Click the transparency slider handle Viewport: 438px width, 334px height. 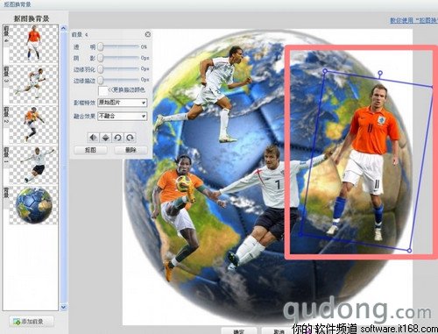(x=101, y=46)
